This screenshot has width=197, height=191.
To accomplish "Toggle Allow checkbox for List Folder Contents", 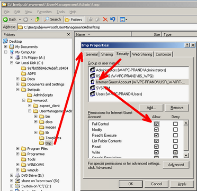I will 156,141.
